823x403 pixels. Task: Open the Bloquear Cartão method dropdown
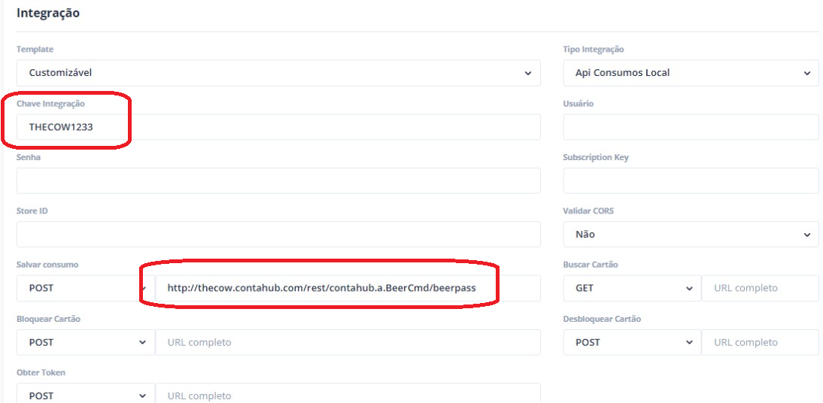point(86,342)
